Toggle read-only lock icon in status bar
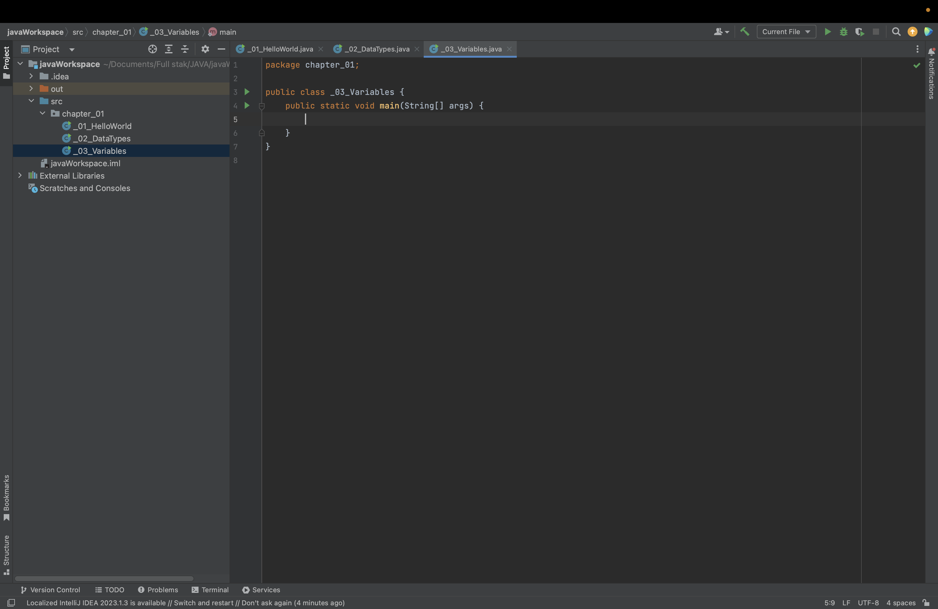Viewport: 938px width, 609px height. (x=926, y=603)
